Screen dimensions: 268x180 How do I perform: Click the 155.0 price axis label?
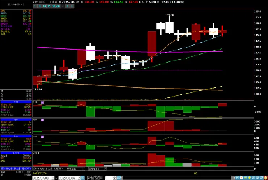point(257,12)
